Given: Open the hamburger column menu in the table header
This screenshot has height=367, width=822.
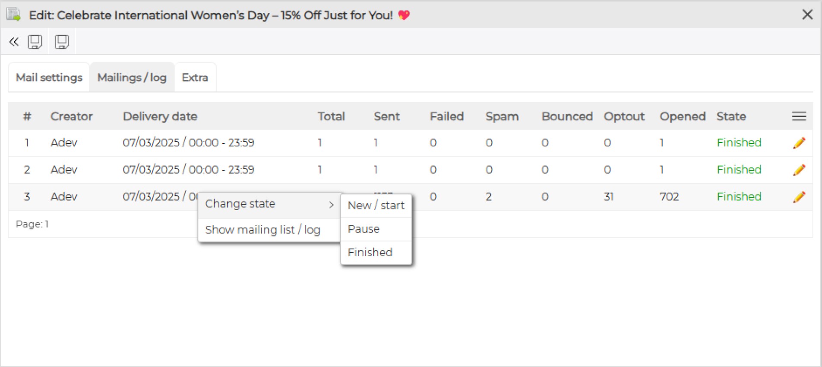Looking at the screenshot, I should [799, 116].
